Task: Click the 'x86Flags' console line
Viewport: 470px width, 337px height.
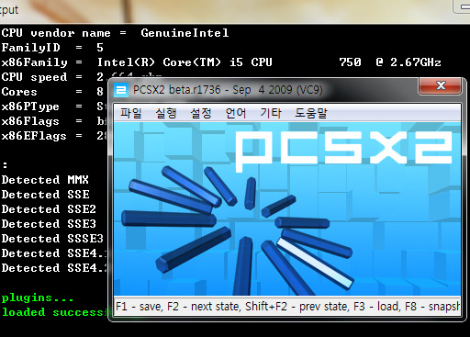Action: 53,121
